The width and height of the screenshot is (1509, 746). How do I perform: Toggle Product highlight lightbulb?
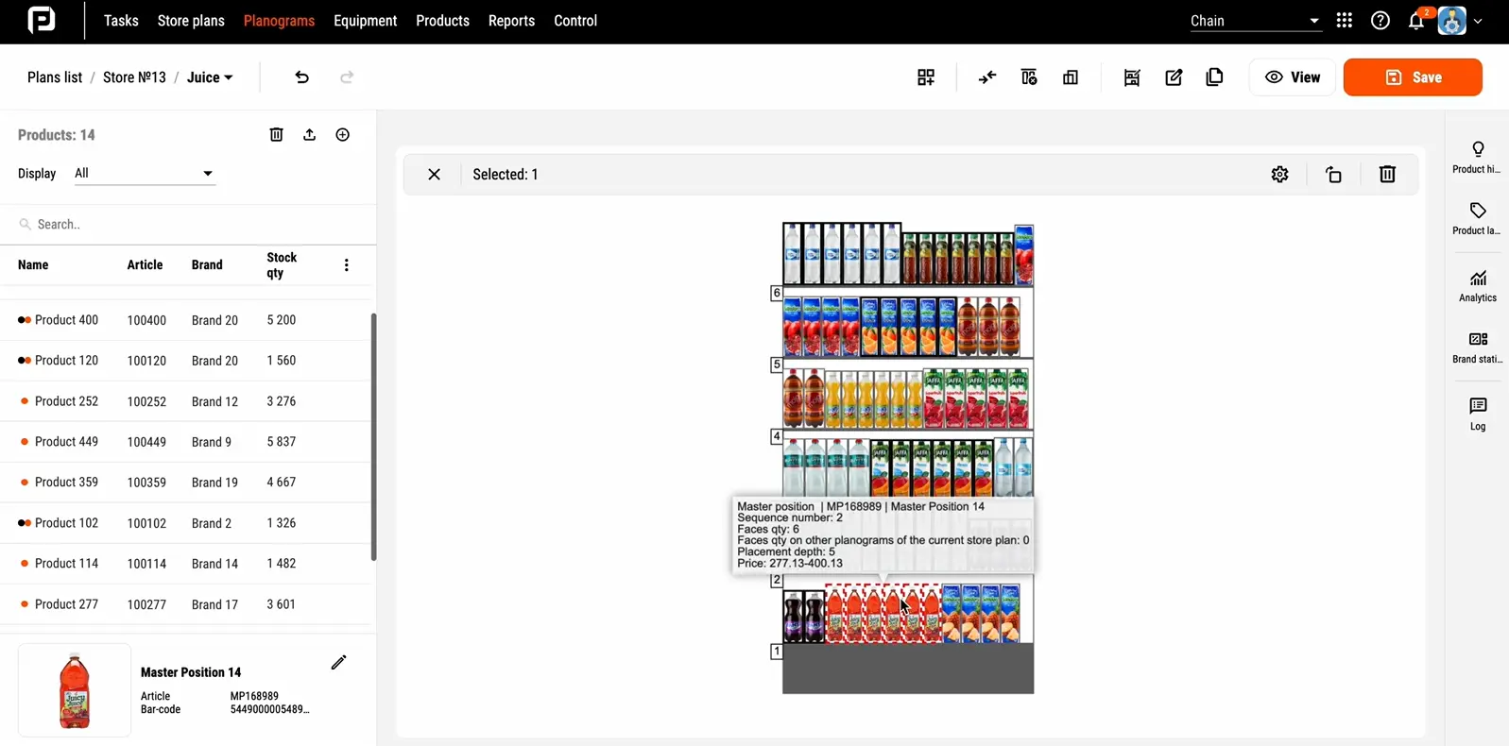pyautogui.click(x=1477, y=157)
